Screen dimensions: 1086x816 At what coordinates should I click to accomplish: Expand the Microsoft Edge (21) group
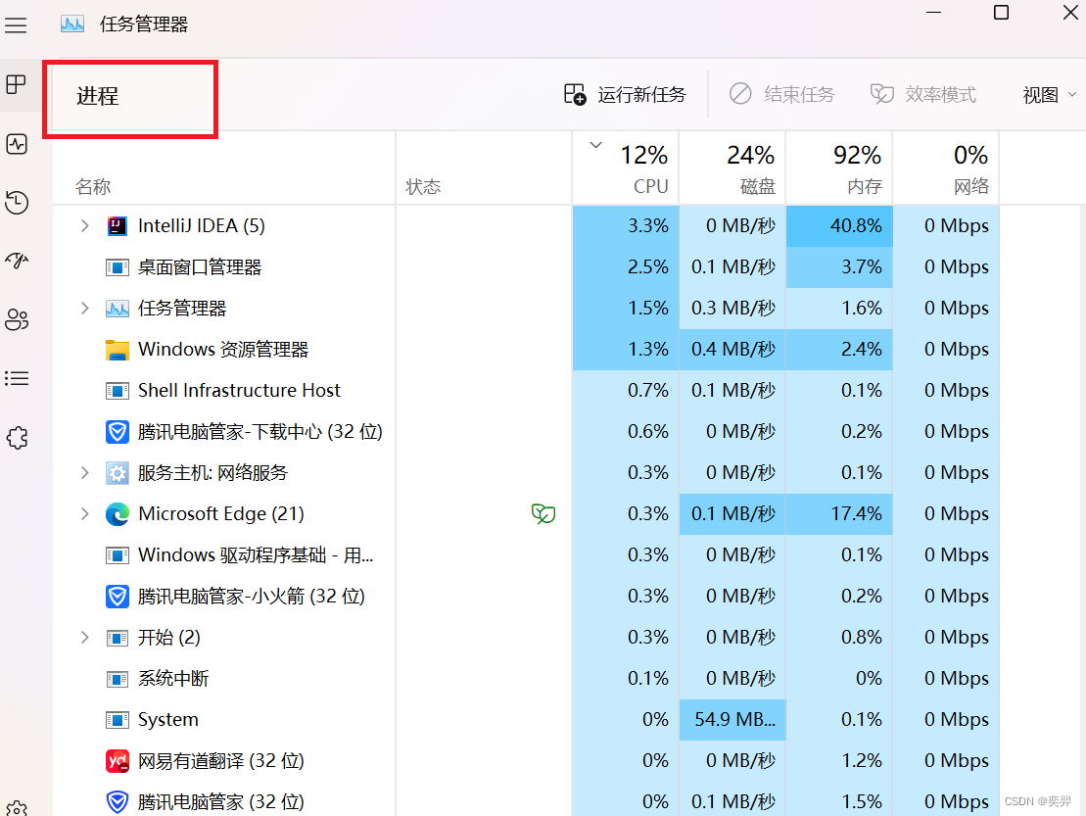click(84, 514)
